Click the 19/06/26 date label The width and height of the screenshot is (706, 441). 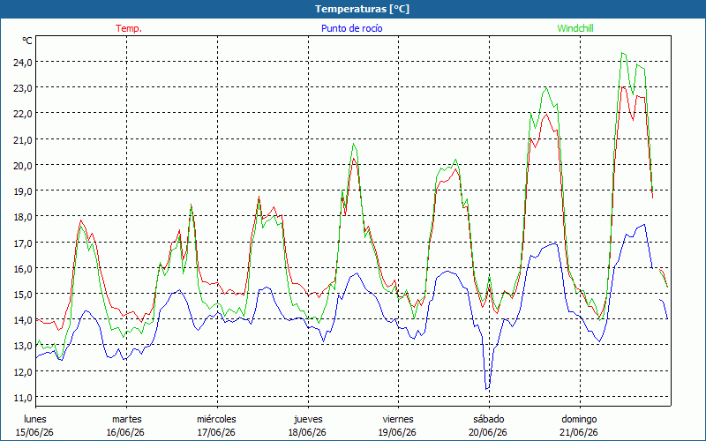click(398, 432)
